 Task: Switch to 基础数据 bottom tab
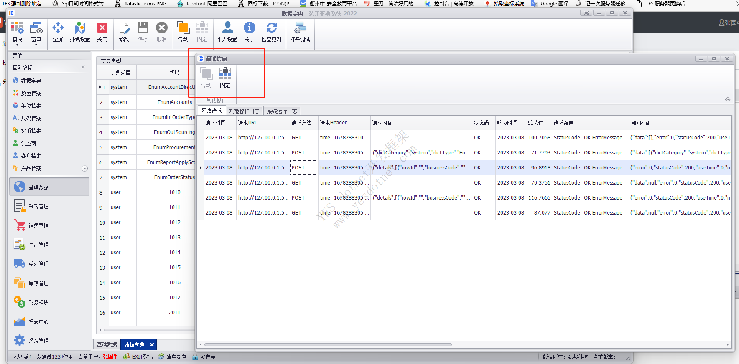click(107, 344)
